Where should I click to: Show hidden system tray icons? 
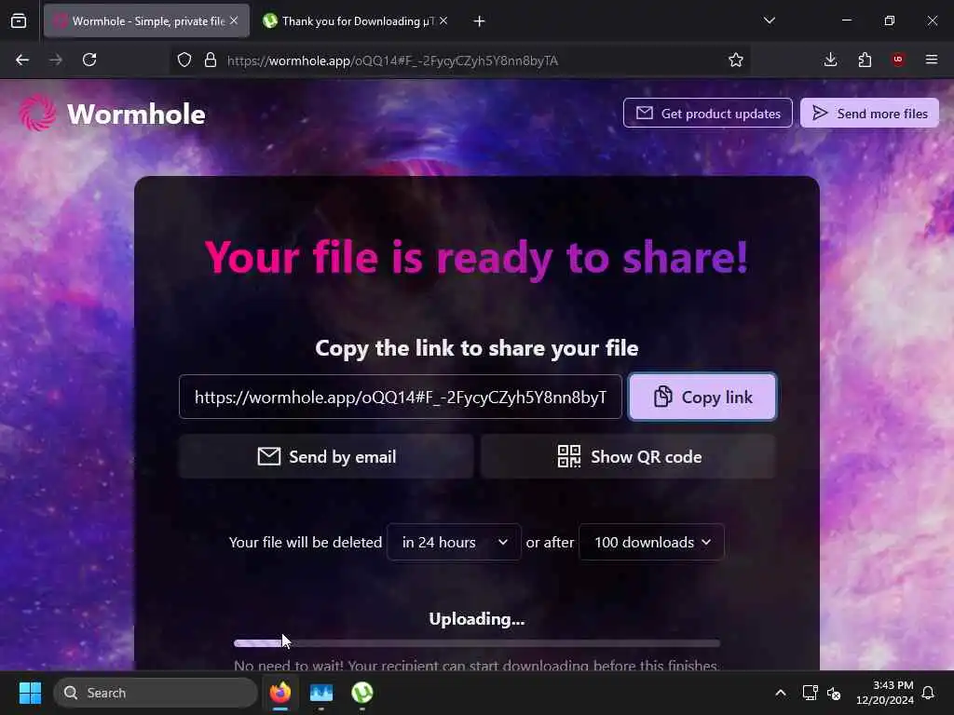(x=781, y=693)
